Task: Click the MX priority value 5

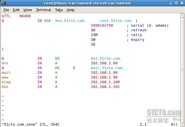Action: coord(74,68)
